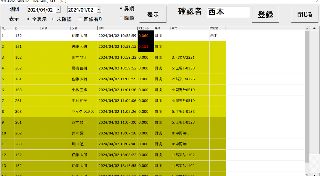Click the 閉じる button
The width and height of the screenshot is (320, 176).
coord(305,14)
